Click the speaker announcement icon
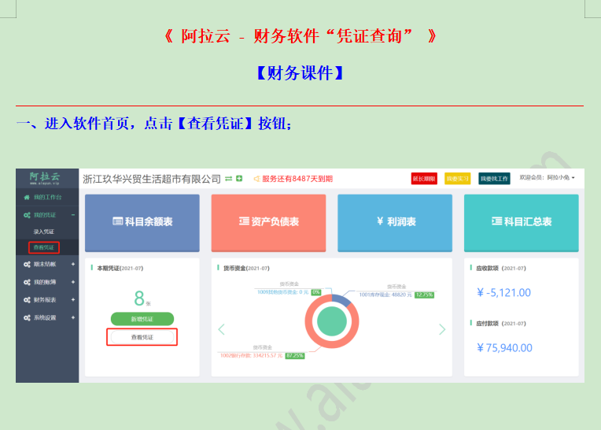The height and width of the screenshot is (430, 601). (x=256, y=179)
